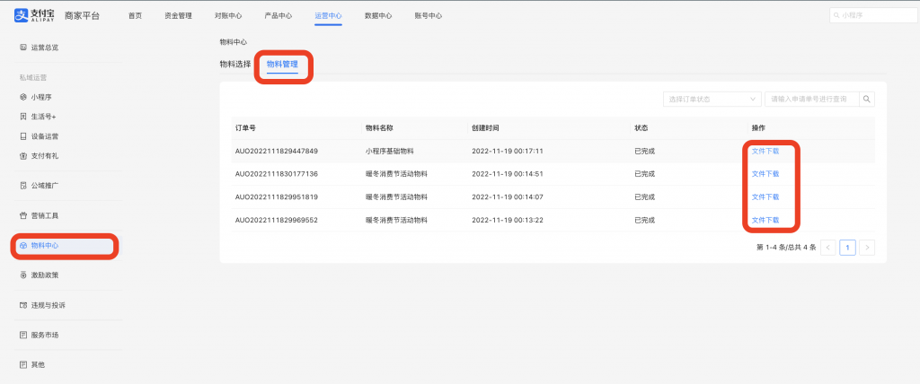Focus the 请输入申请单号 search field
920x384 pixels.
click(812, 99)
